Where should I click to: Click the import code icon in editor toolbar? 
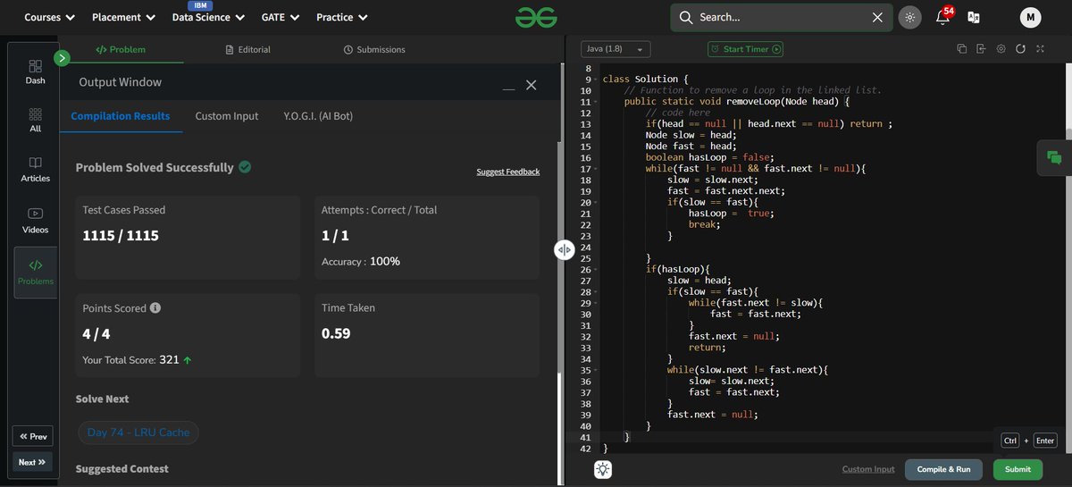[x=981, y=49]
